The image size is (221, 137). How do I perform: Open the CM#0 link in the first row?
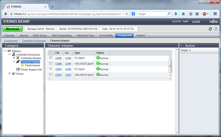pyautogui.click(x=58, y=58)
